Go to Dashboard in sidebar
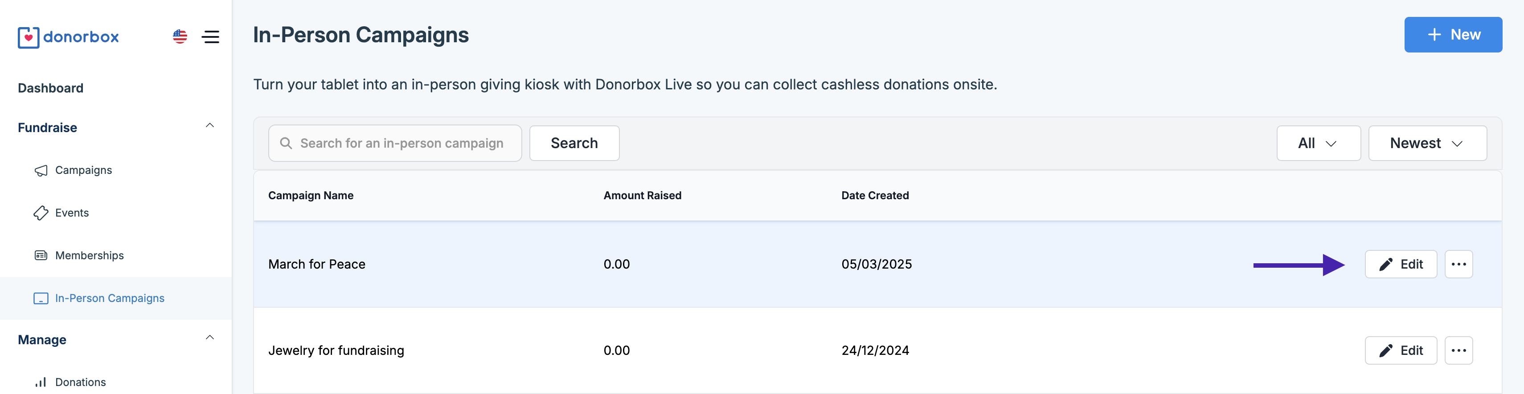 pos(50,88)
